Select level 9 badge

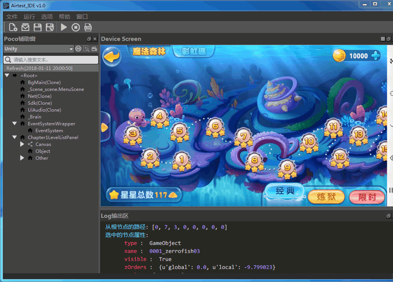coord(287,169)
